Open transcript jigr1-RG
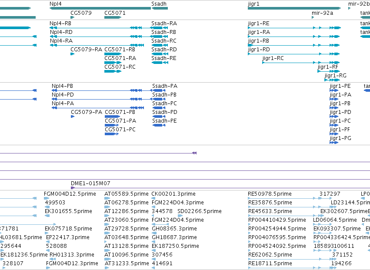 pyautogui.click(x=336, y=76)
